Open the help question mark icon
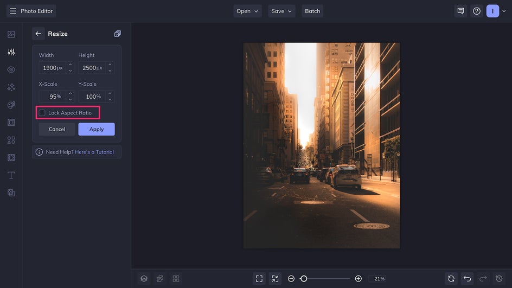This screenshot has width=512, height=288. [477, 11]
